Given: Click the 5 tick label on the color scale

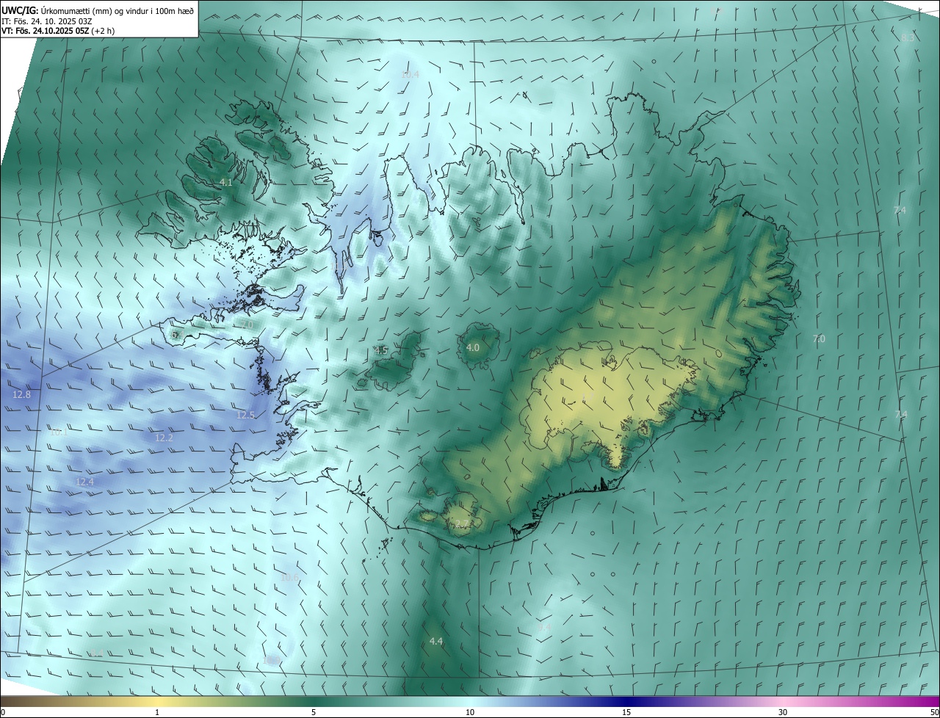Looking at the screenshot, I should pos(314,712).
